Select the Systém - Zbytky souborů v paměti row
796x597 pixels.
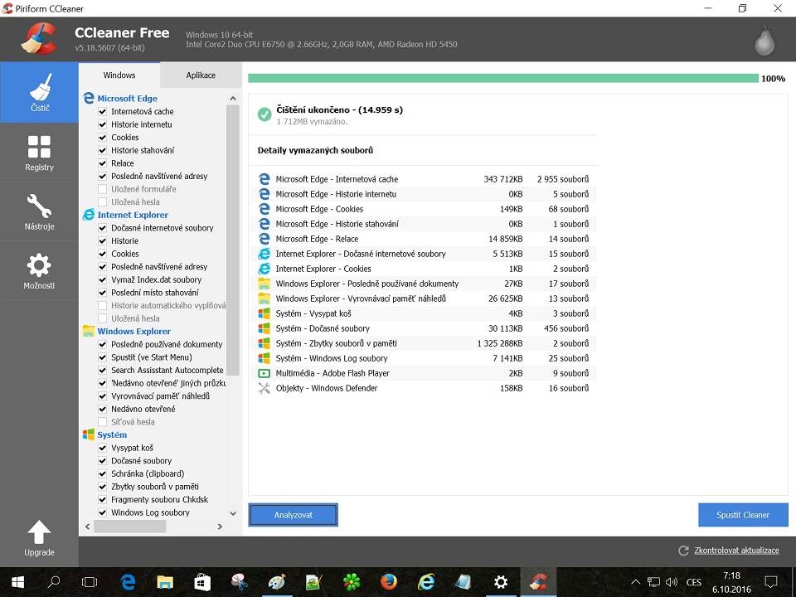click(424, 343)
